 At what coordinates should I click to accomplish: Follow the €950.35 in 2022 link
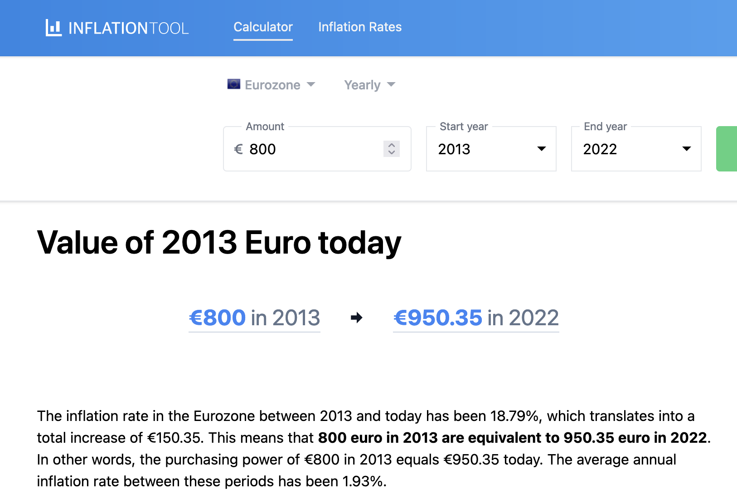tap(476, 318)
